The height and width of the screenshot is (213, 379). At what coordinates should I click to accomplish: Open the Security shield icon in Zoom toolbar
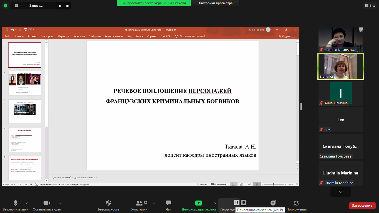pyautogui.click(x=108, y=203)
